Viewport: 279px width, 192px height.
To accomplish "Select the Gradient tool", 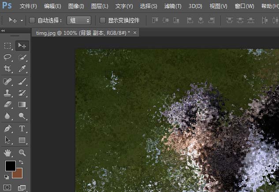I will pyautogui.click(x=22, y=104).
